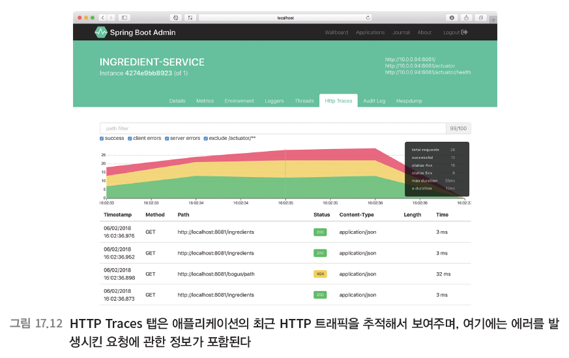Open the Threads tab
The image size is (569, 358).
304,101
